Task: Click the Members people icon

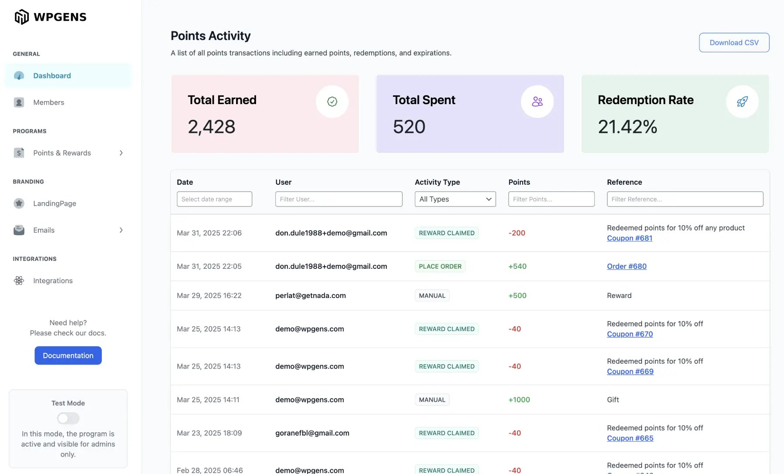Action: 19,102
